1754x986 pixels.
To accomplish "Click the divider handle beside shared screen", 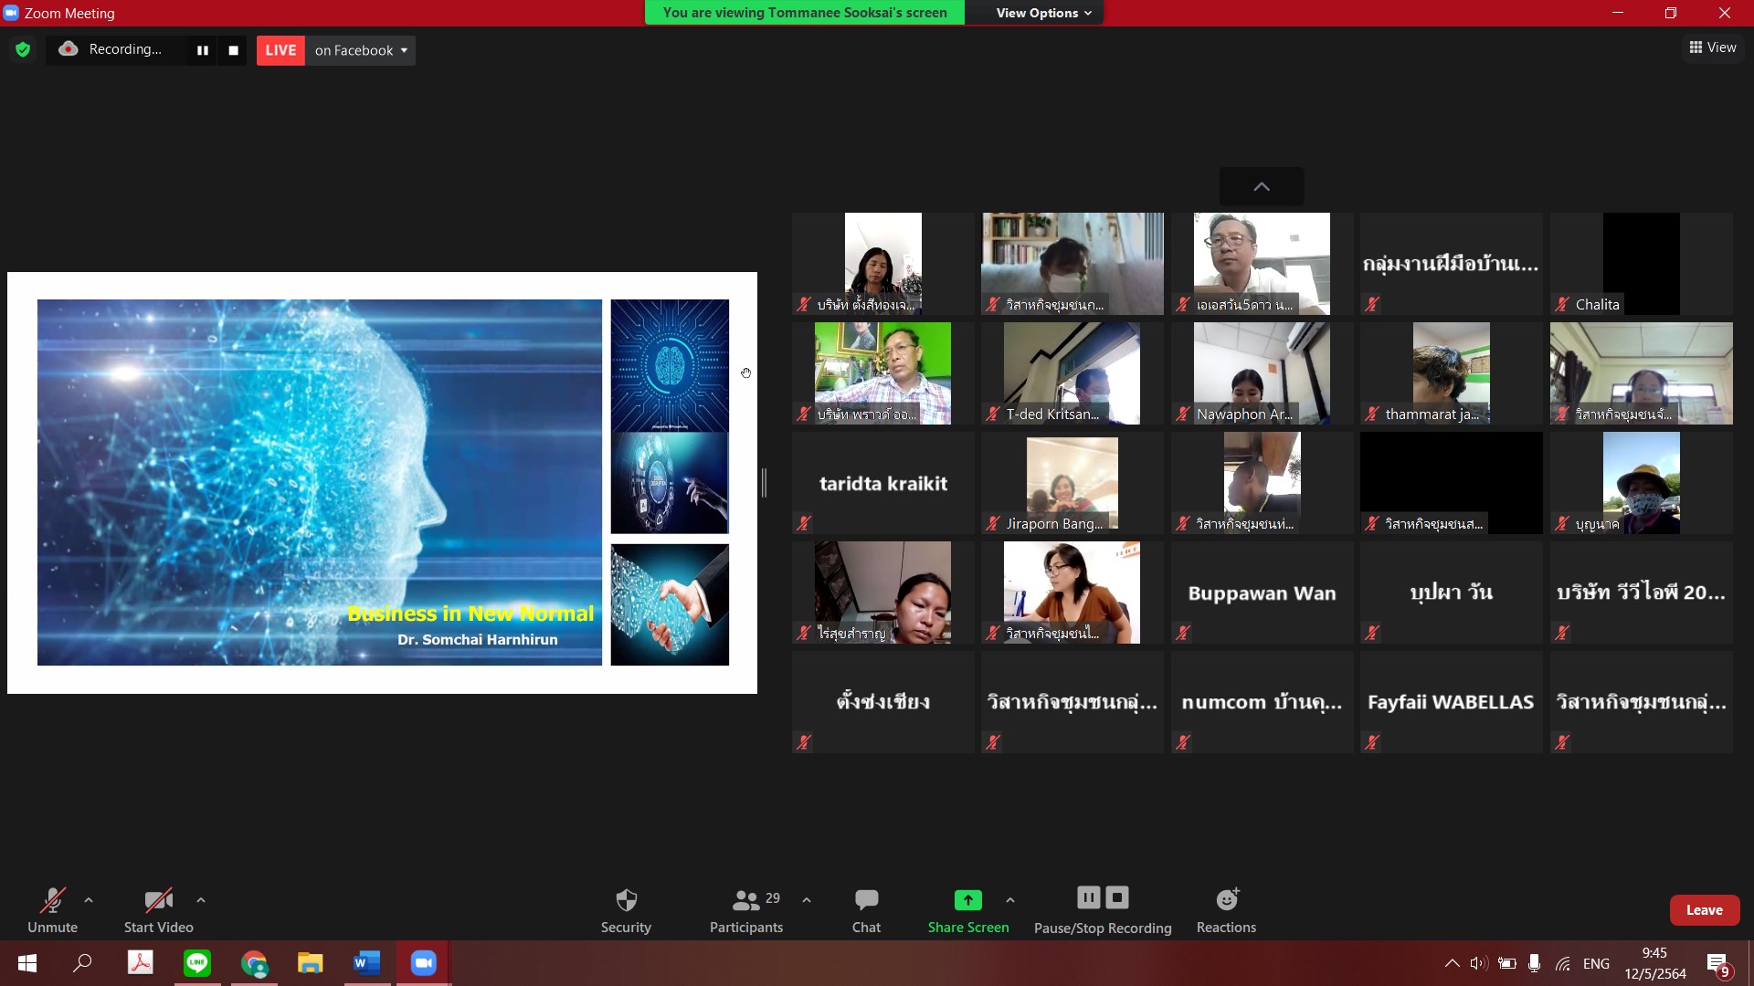I will 764,482.
